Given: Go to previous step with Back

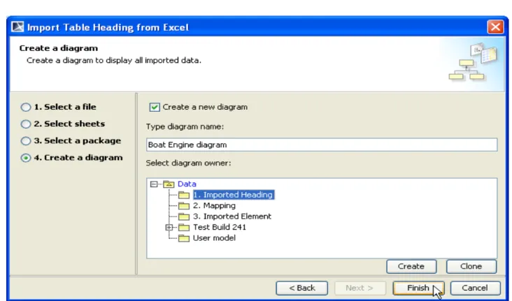Looking at the screenshot, I should [x=302, y=288].
